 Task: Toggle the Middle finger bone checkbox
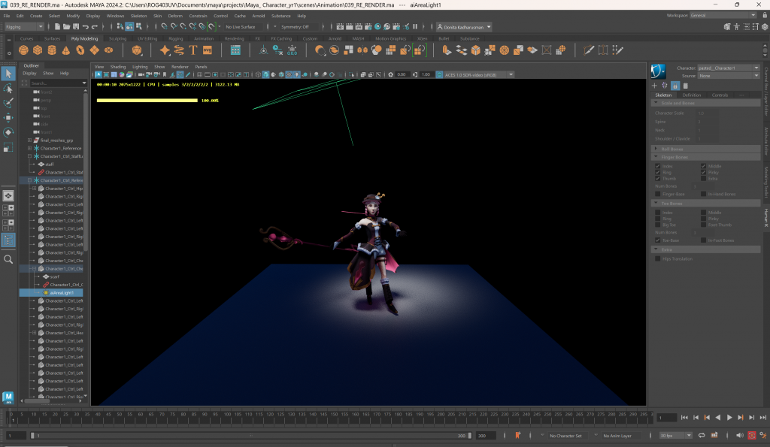(x=703, y=166)
